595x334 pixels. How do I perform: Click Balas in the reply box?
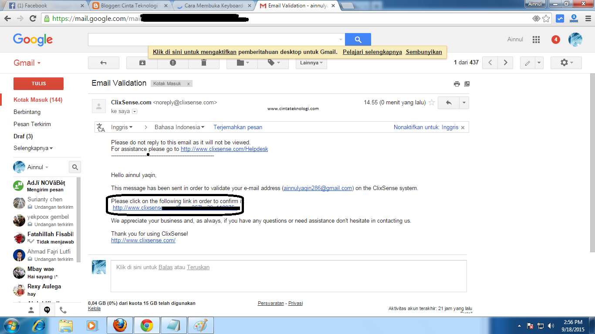(x=166, y=267)
